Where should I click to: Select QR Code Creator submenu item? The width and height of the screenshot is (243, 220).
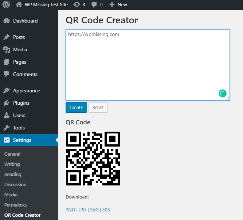pyautogui.click(x=23, y=215)
